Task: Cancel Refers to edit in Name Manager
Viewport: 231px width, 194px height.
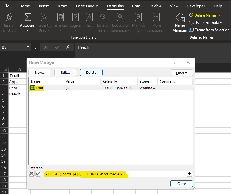Action: pyautogui.click(x=32, y=174)
